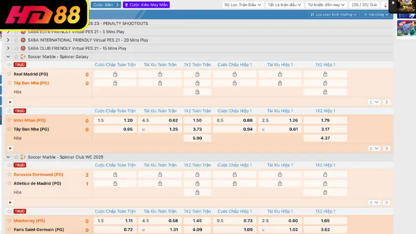
Task: Play live stream for Inter Milan match
Action: click(10, 148)
